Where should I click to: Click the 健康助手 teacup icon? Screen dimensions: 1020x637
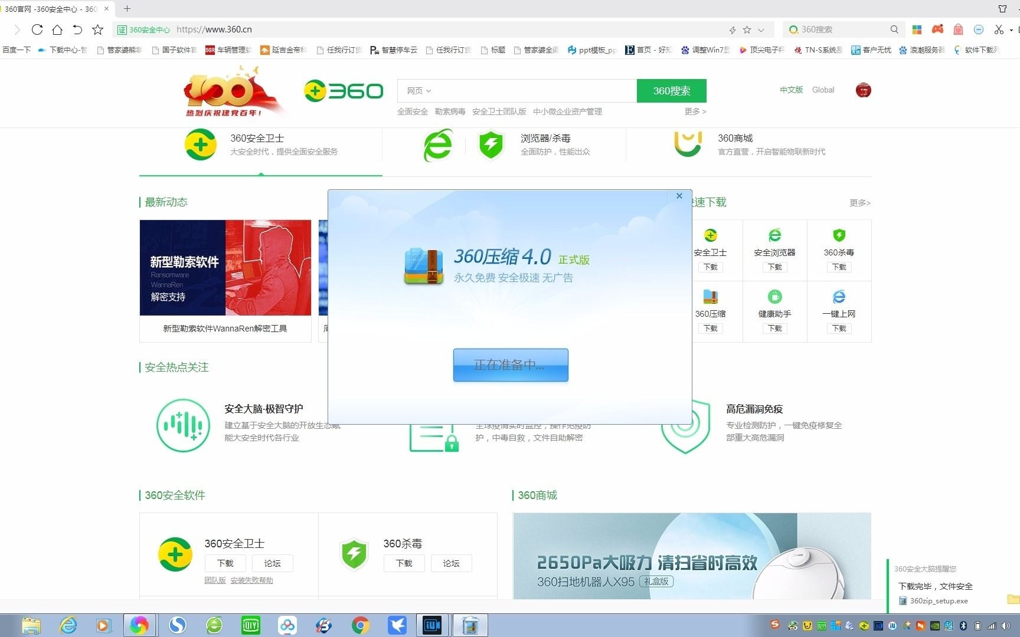774,297
